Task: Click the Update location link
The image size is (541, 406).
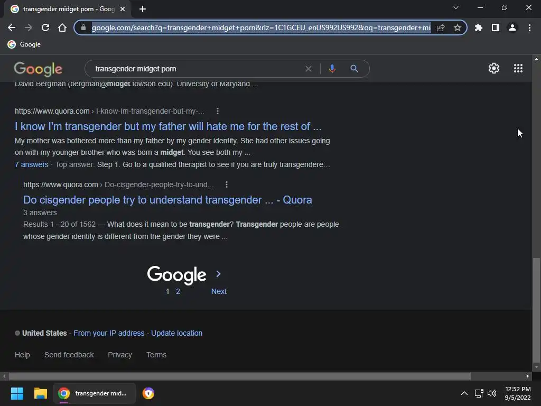Action: click(x=176, y=333)
